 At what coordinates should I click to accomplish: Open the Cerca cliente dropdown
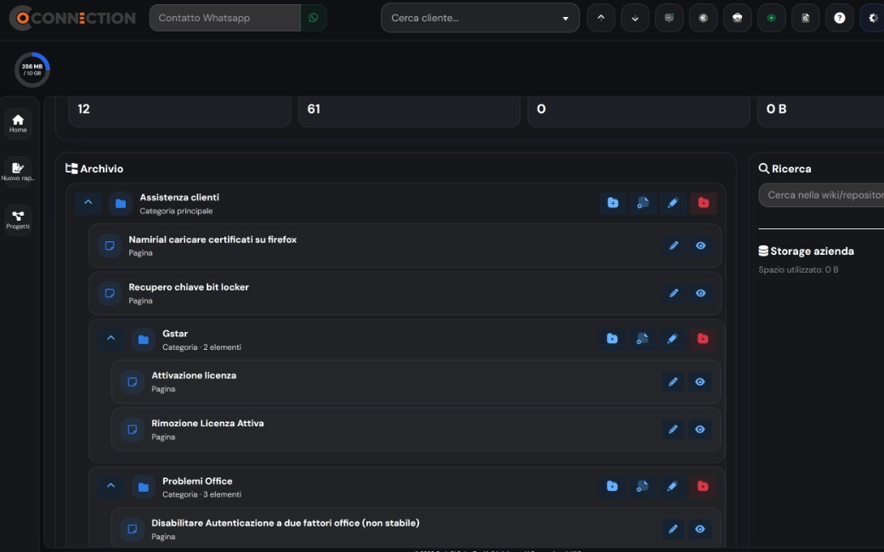[x=480, y=18]
